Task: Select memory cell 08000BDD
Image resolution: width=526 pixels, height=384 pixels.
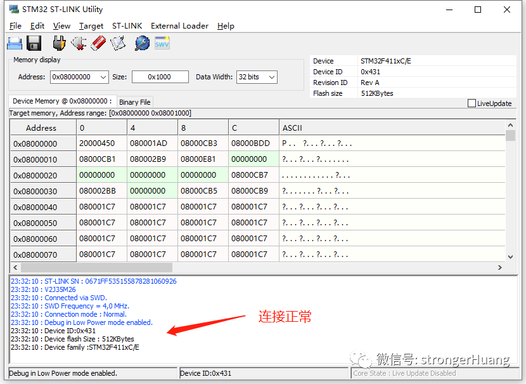Action: point(253,143)
